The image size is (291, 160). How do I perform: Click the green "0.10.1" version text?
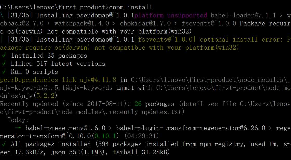105,136
